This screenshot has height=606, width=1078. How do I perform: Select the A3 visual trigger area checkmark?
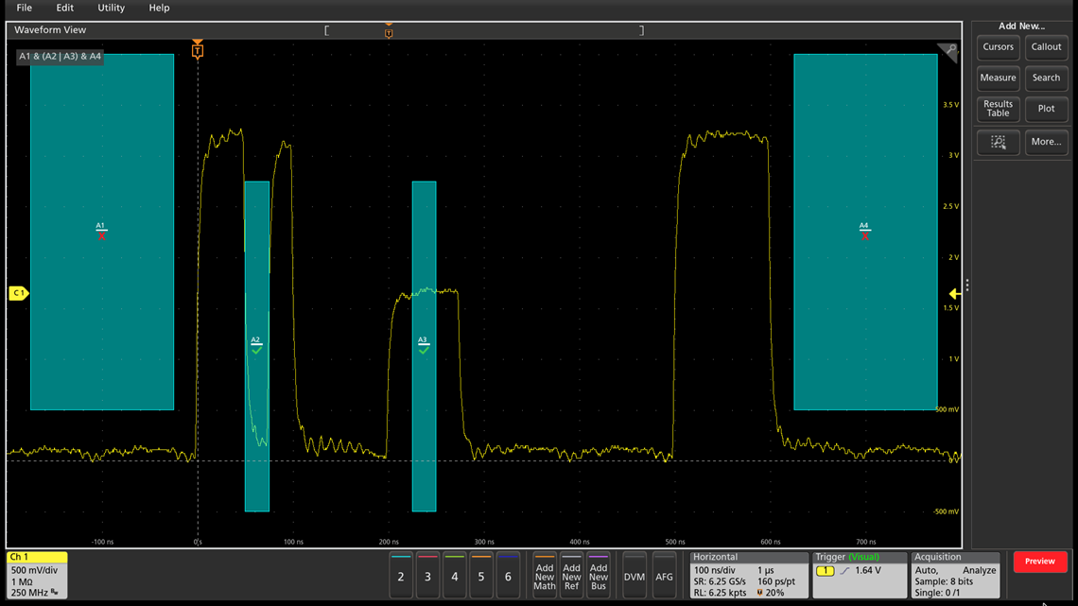click(423, 350)
